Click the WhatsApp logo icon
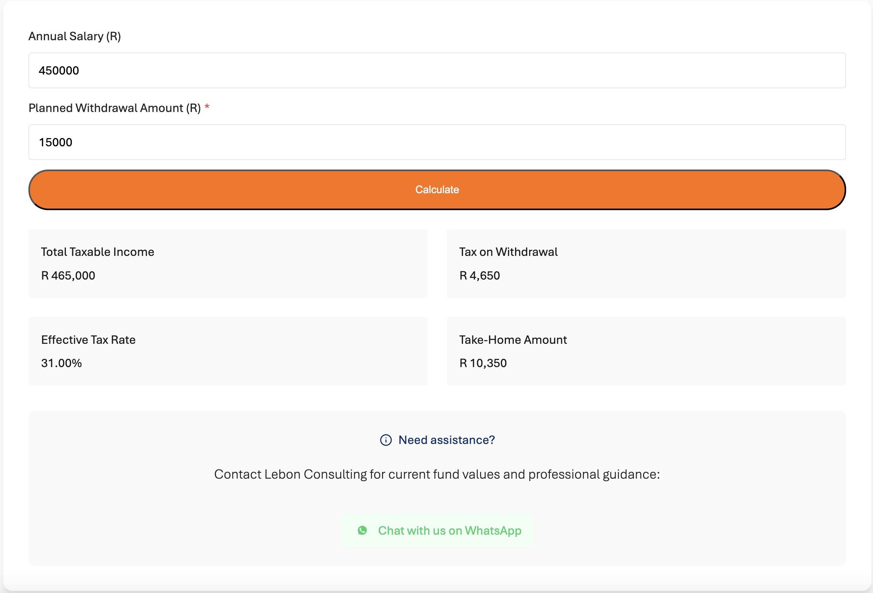Viewport: 873px width, 593px height. (362, 530)
